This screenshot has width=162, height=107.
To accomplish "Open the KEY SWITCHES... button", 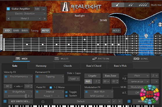I will 21,102.
